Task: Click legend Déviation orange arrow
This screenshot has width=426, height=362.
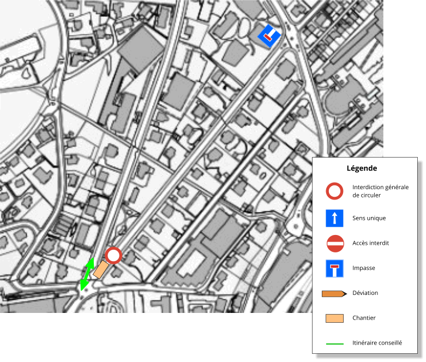Action: click(x=334, y=293)
